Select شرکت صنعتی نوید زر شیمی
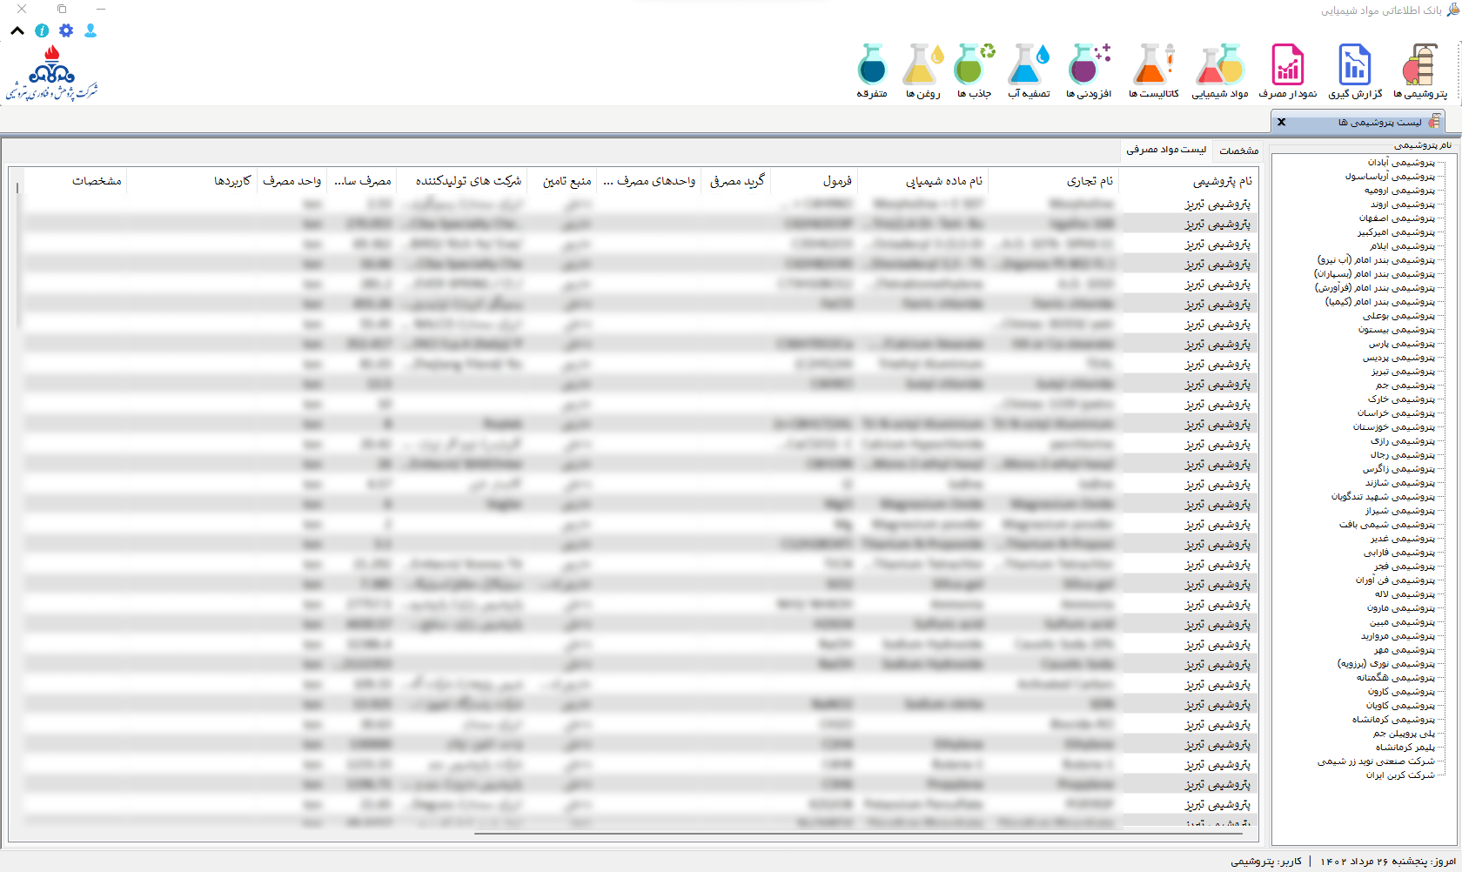This screenshot has width=1462, height=872. pyautogui.click(x=1376, y=761)
